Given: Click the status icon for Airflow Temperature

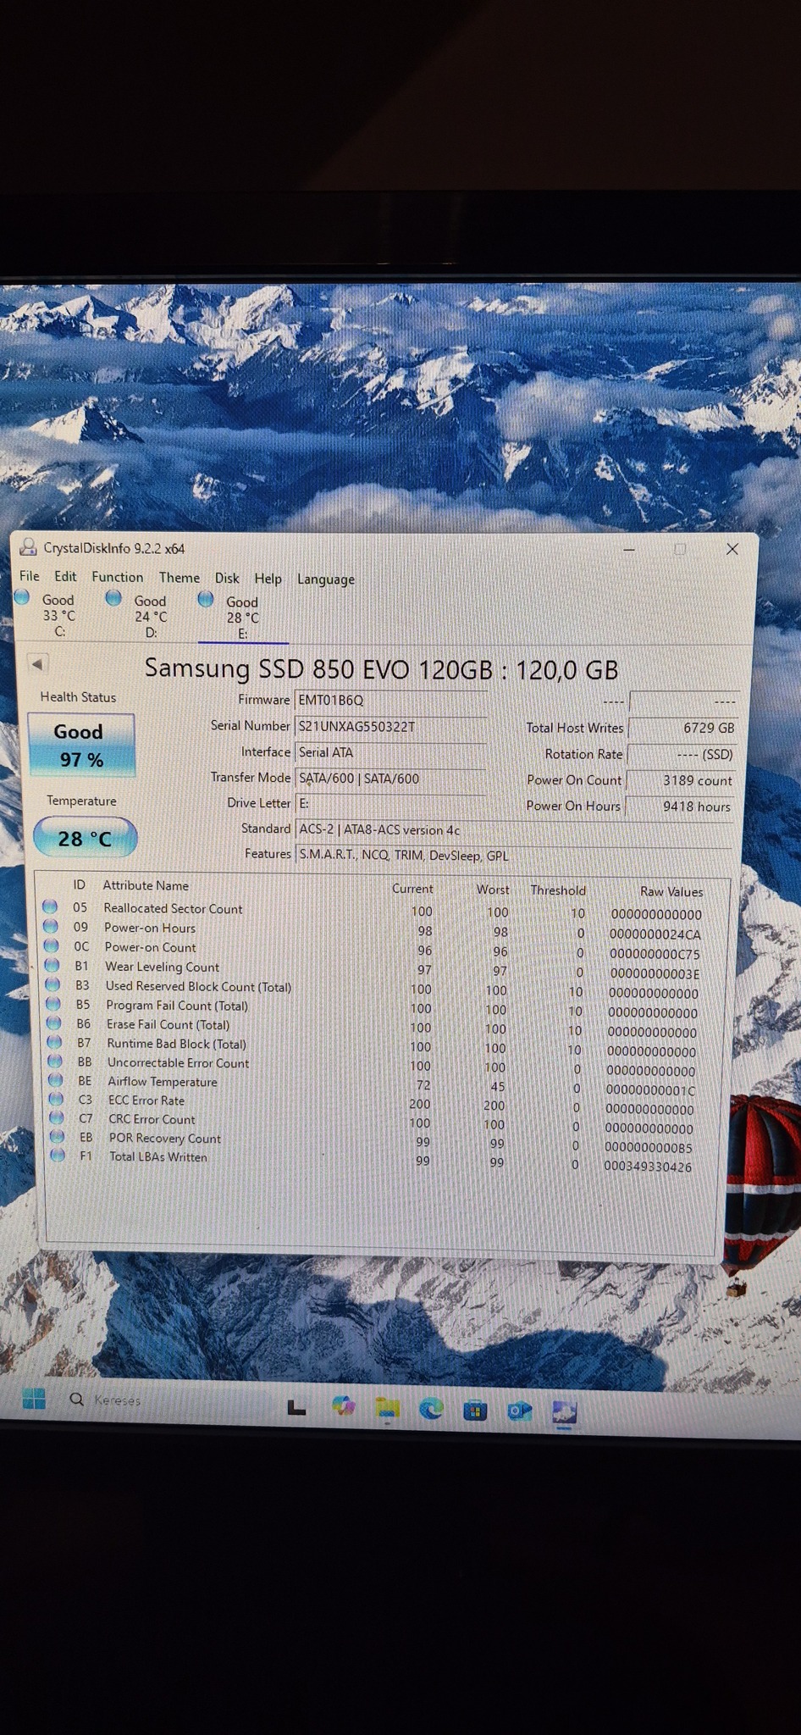Looking at the screenshot, I should click(x=56, y=1080).
